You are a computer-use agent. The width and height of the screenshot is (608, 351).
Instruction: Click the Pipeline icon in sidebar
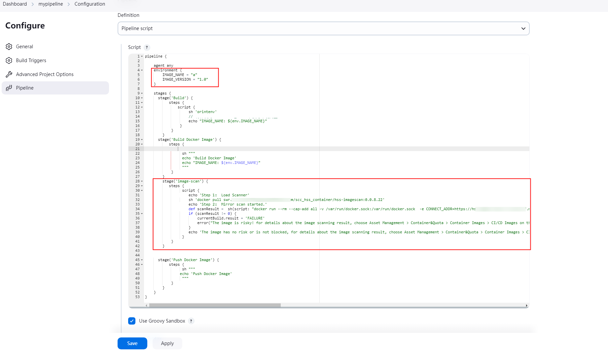[x=9, y=88]
